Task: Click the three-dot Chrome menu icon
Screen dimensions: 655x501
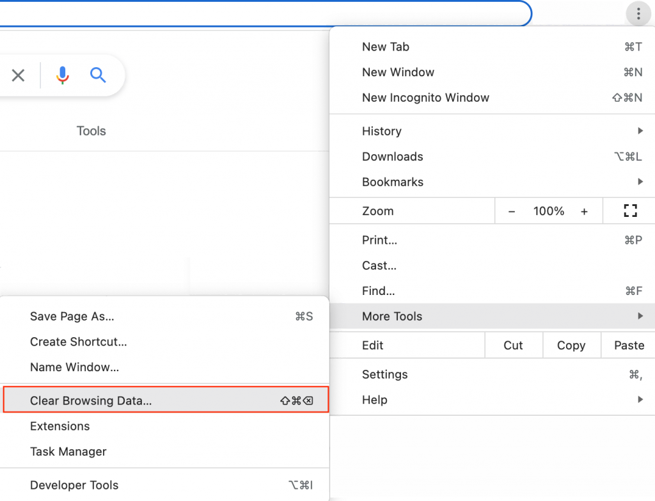Action: 638,13
